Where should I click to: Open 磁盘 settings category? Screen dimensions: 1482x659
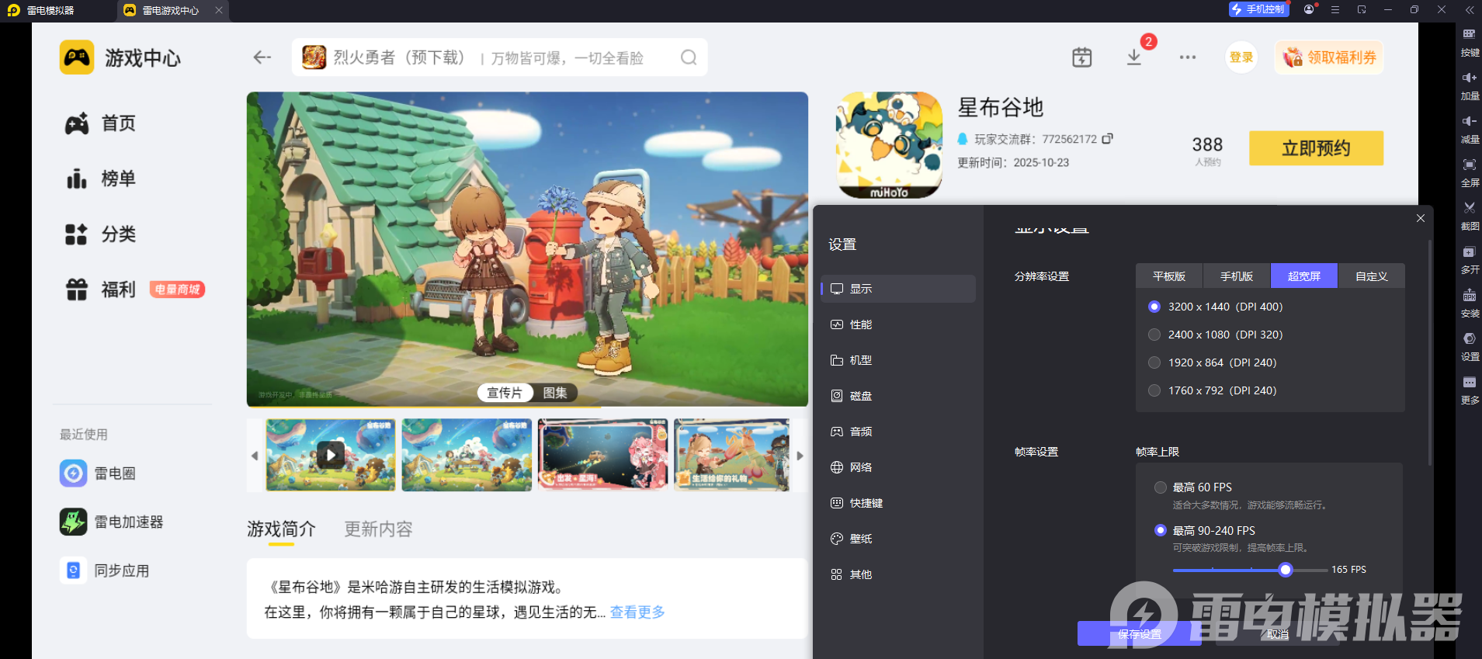898,396
